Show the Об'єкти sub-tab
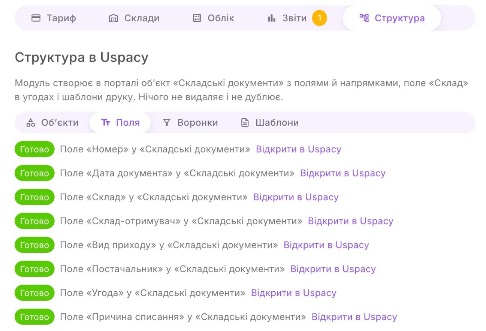Screen dimensions: 486x331 [52, 122]
